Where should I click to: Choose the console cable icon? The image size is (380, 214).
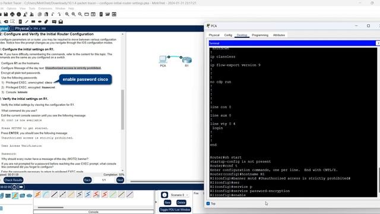click(x=46, y=194)
